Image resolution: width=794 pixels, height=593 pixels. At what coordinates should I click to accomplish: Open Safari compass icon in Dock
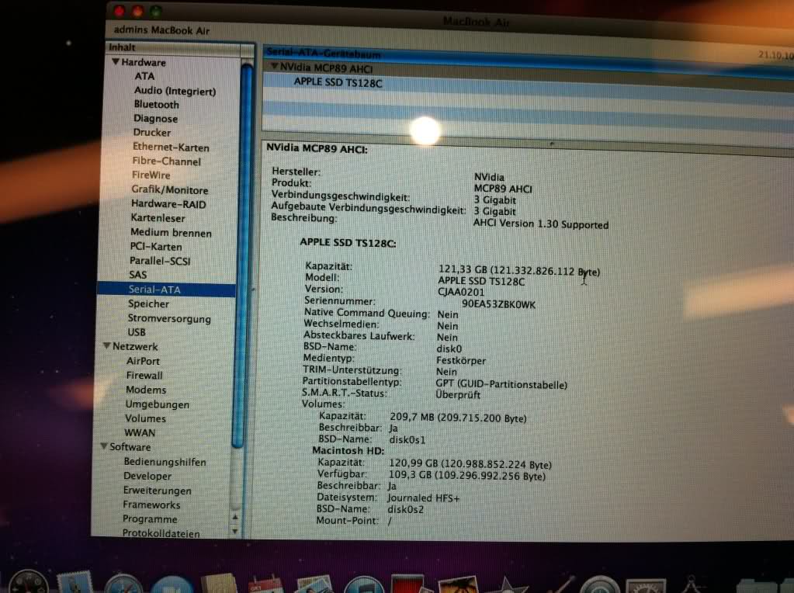point(123,585)
